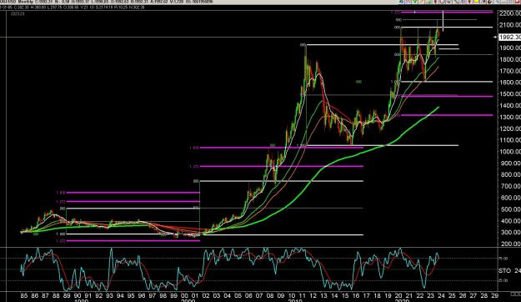Select year 08 on the time axis
The height and width of the screenshot is (302, 521).
click(270, 295)
